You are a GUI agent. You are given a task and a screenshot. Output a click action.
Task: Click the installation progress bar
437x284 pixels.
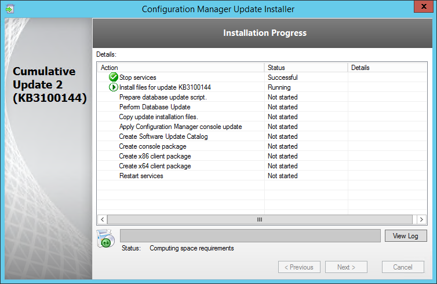click(250, 235)
